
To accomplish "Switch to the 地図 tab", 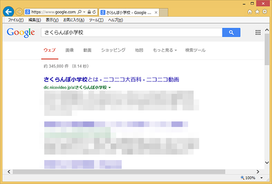I will click(139, 50).
